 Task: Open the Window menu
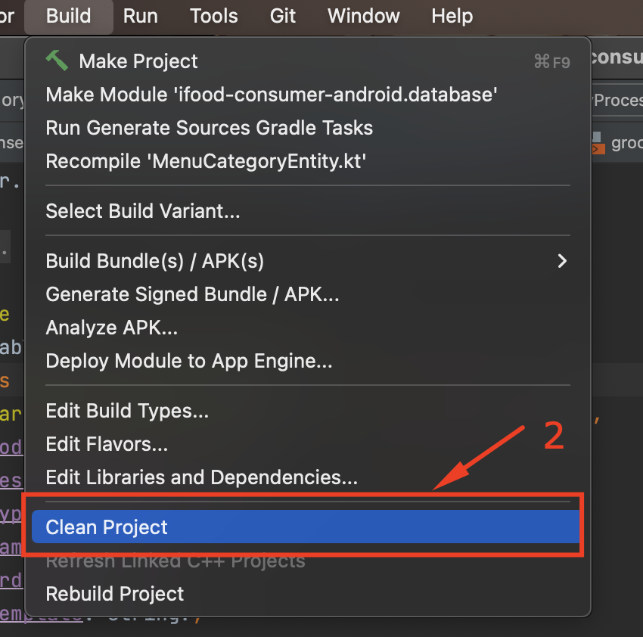coord(364,16)
